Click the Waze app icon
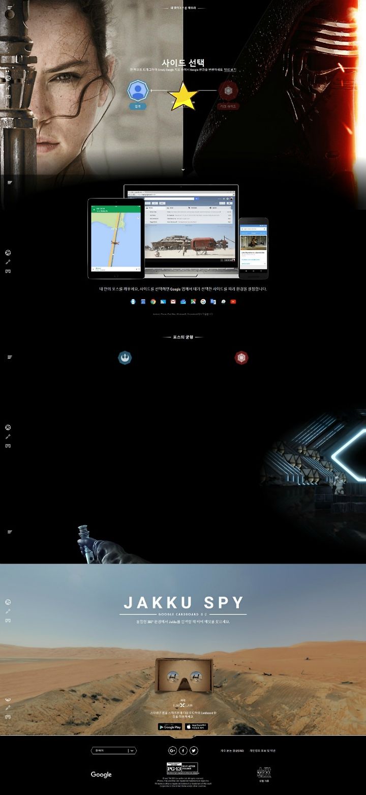Viewport: 366px width, 795px height. (x=223, y=302)
